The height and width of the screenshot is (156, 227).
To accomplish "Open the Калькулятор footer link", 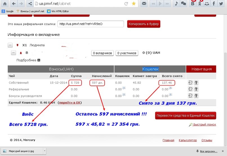I will [188, 140].
